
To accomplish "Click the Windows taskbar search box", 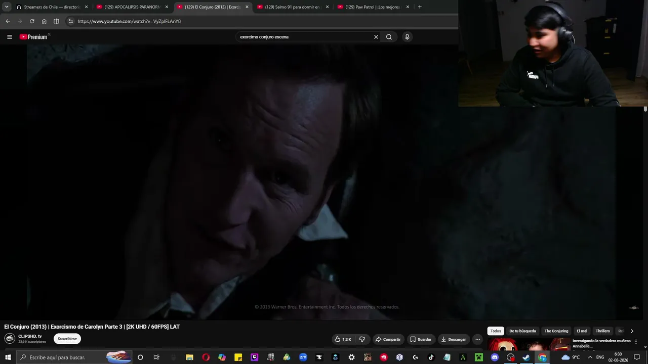I will click(x=74, y=357).
